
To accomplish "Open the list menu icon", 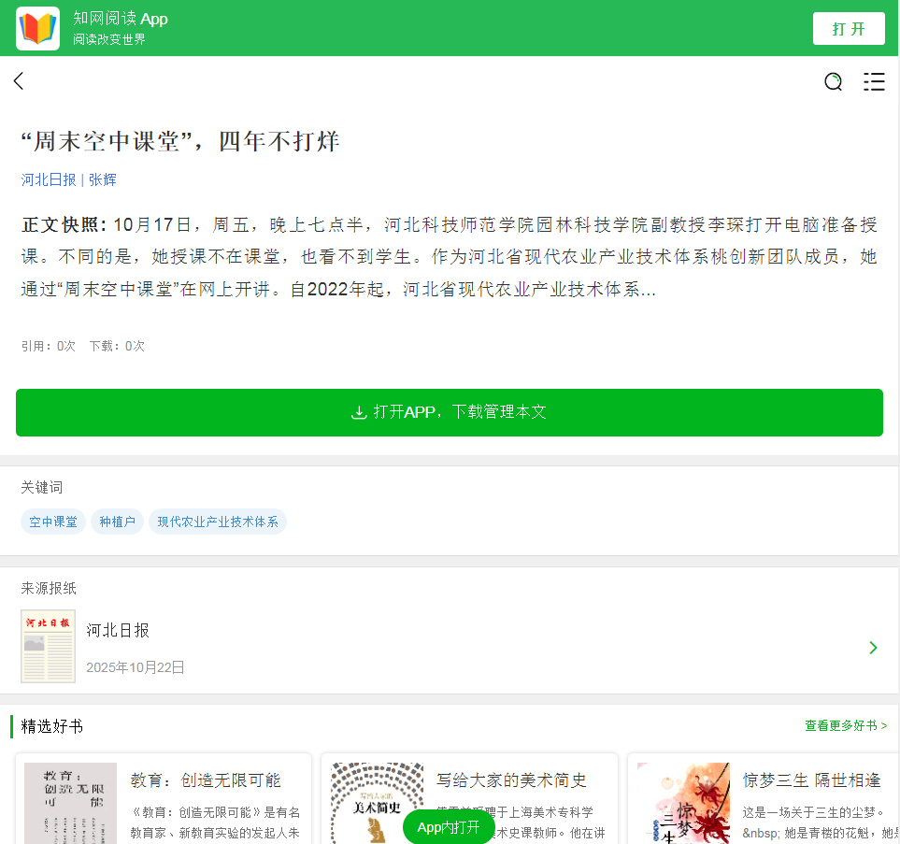I will [x=874, y=82].
